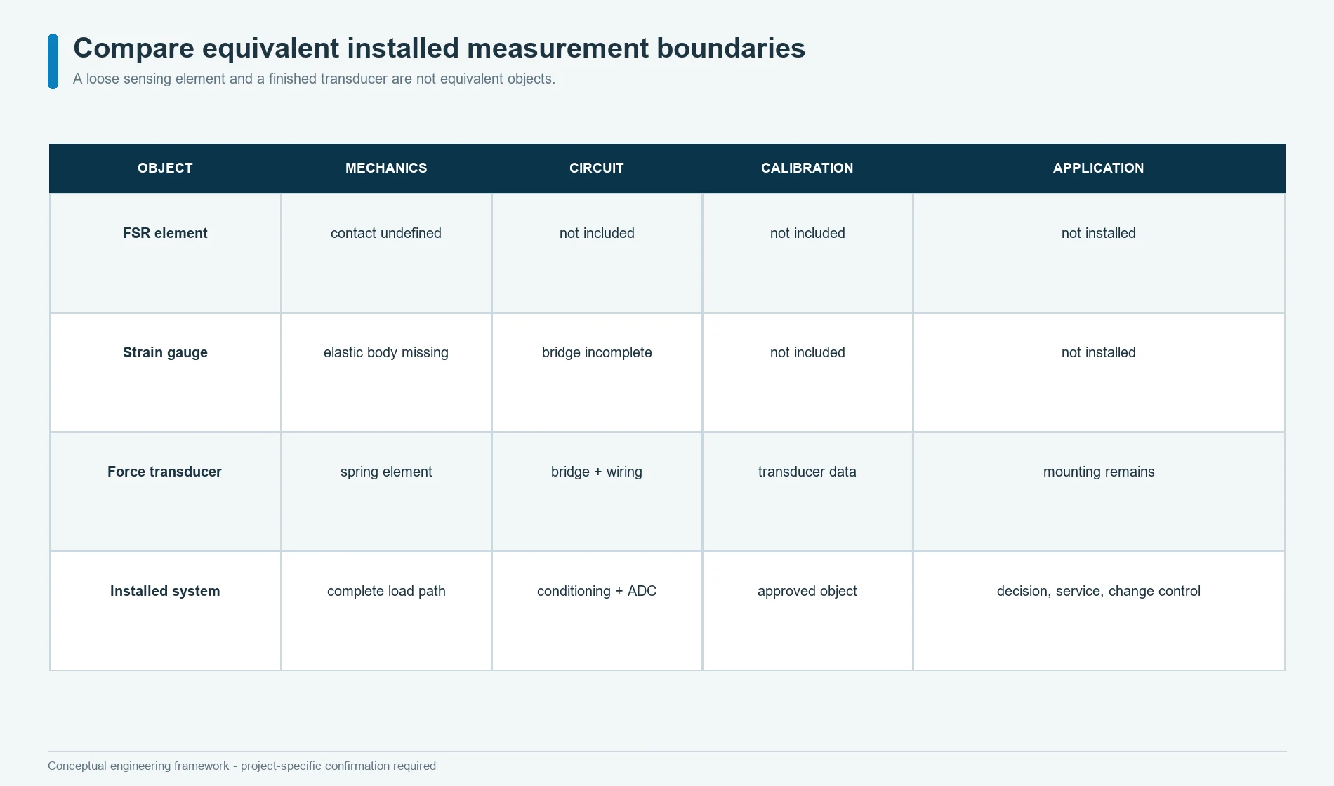Click the MECHANICS column header
Screen dimensions: 1334x786
click(386, 168)
